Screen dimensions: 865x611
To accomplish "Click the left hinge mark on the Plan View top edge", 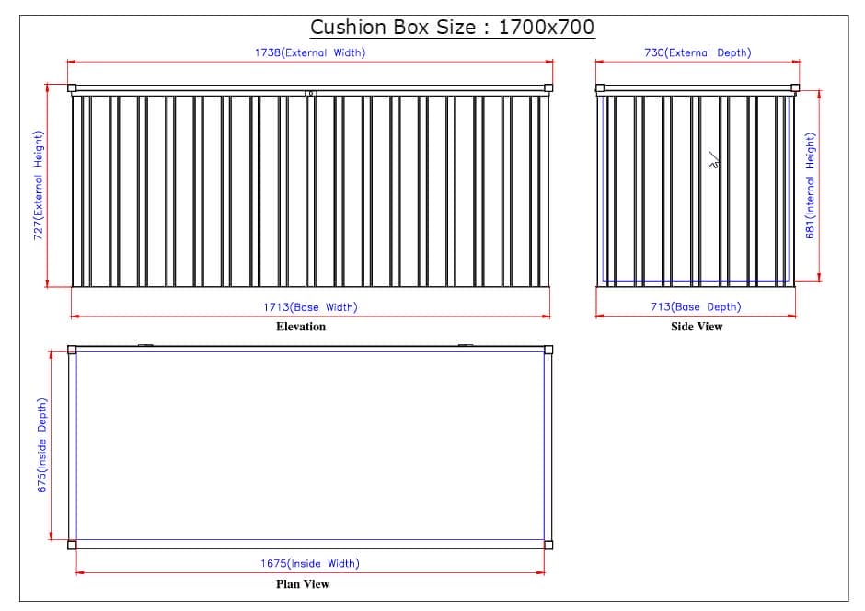I will click(x=145, y=344).
